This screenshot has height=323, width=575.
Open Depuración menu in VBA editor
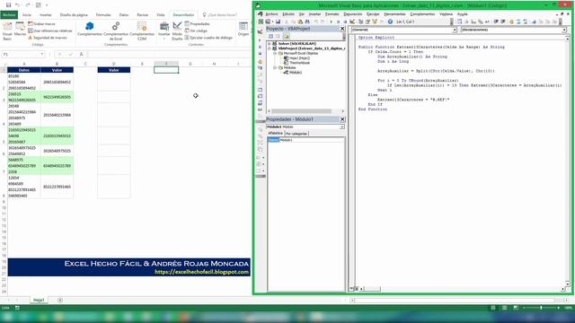(352, 14)
